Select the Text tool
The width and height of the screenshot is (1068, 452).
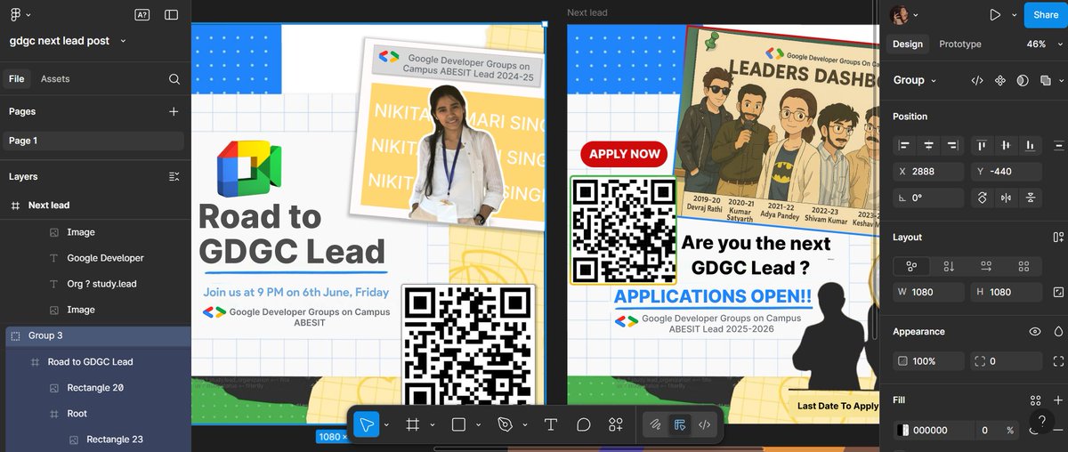551,424
